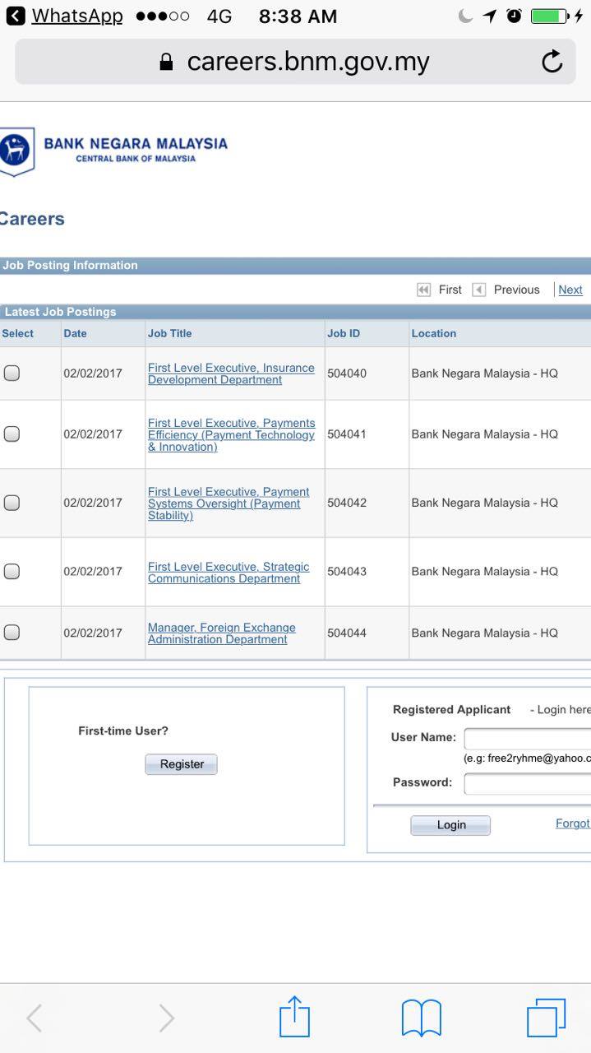Click the Bank Negara Malaysia logo

tap(114, 151)
